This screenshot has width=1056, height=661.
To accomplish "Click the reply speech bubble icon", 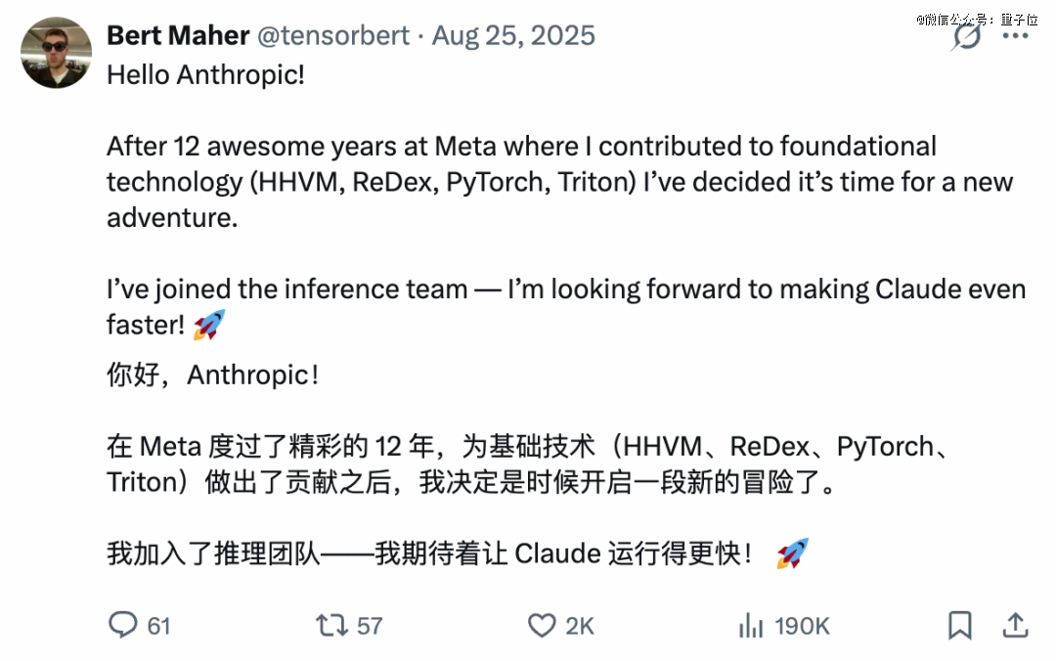I will (122, 624).
